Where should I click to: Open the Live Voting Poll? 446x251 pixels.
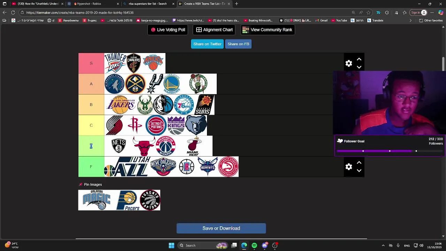point(168,30)
